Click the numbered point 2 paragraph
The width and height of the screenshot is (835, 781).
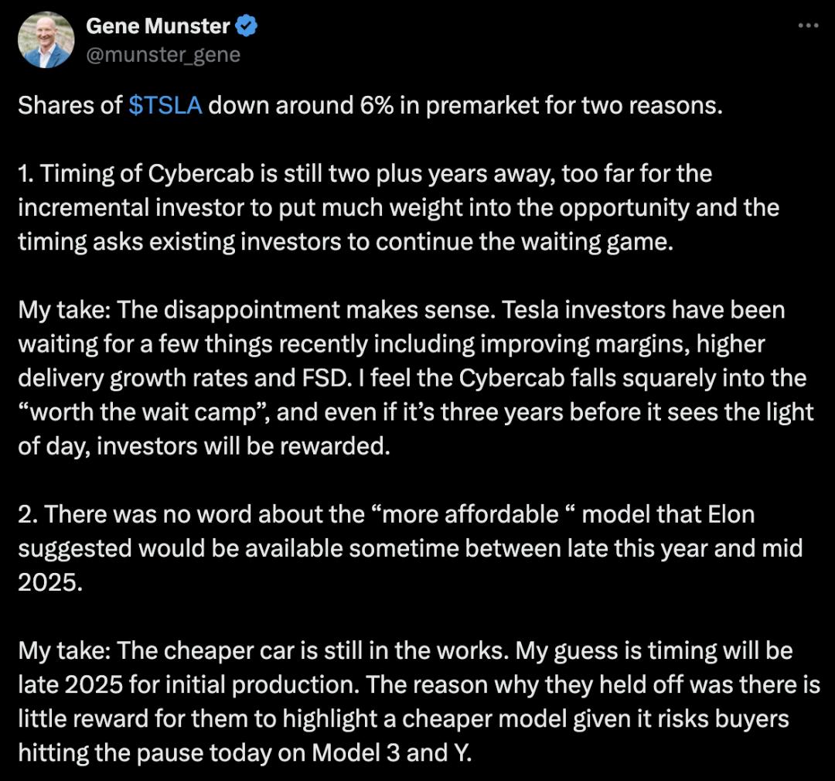point(410,548)
